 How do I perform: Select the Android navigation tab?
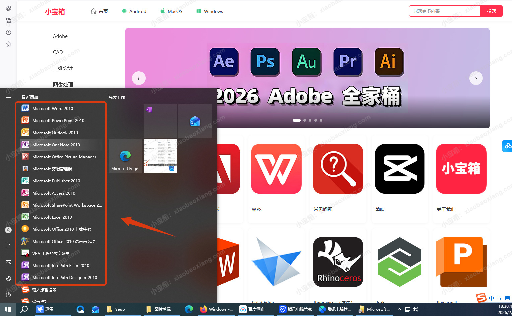pyautogui.click(x=134, y=11)
